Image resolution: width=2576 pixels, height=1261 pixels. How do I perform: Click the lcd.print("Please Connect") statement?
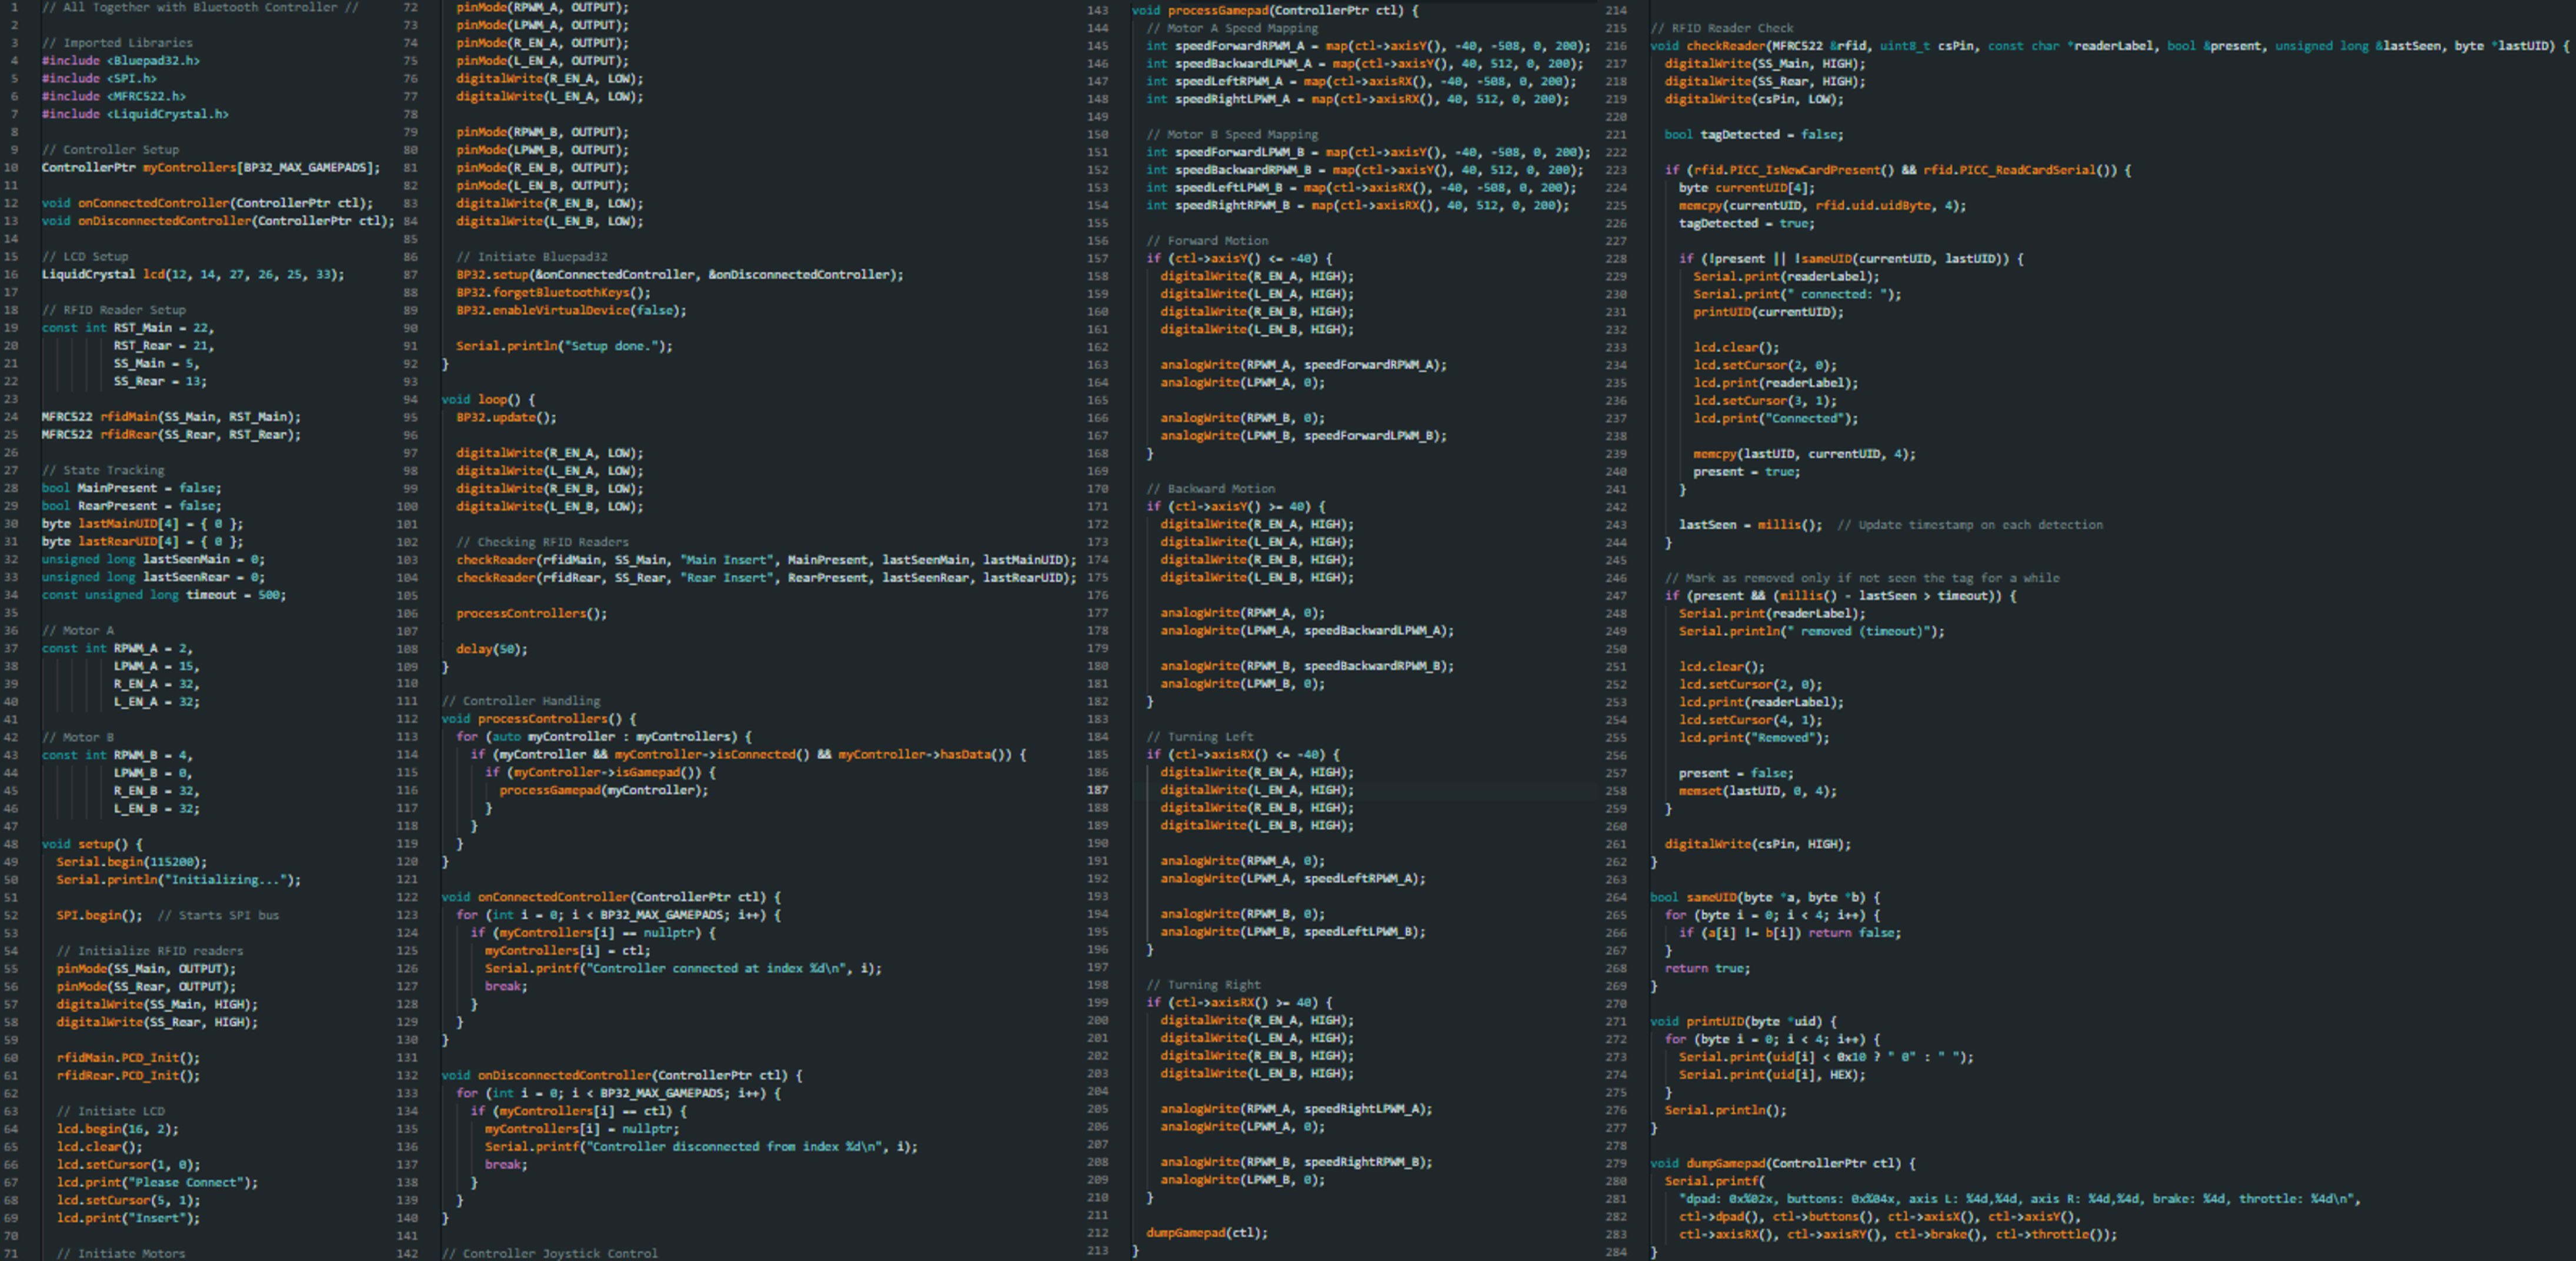click(157, 1182)
